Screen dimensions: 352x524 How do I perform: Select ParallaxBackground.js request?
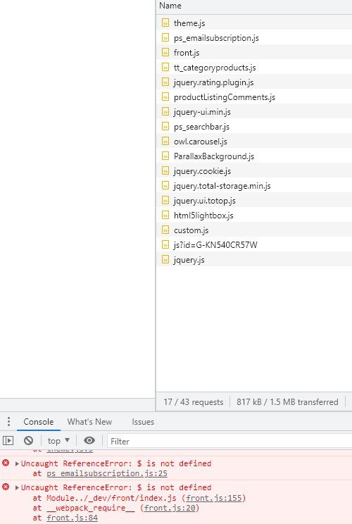point(254,156)
